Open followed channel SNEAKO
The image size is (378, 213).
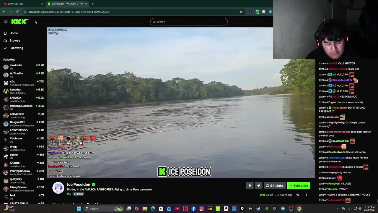click(24, 99)
